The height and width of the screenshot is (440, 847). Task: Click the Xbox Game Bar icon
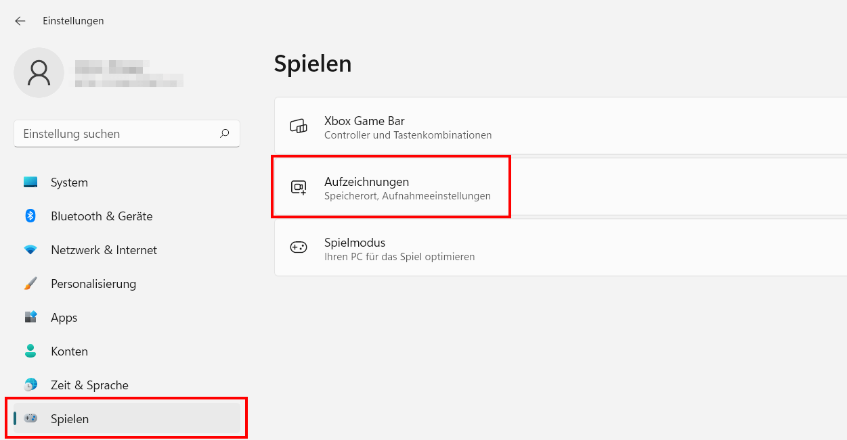[299, 126]
